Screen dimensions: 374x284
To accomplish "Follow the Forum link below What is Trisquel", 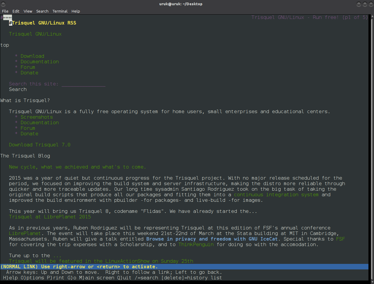I will click(x=28, y=128).
